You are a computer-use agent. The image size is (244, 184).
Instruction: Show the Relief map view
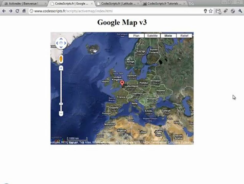coord(184,36)
